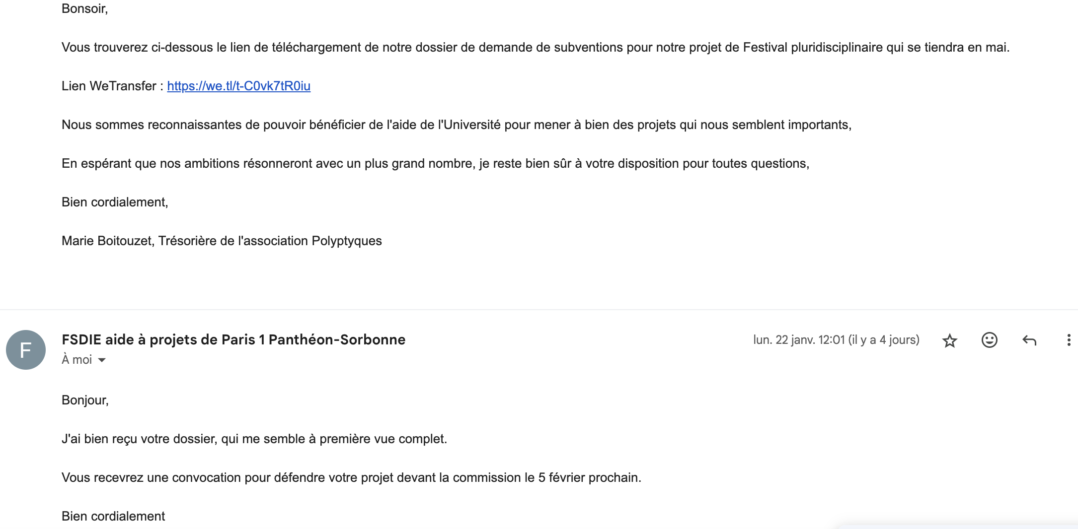The image size is (1078, 529).
Task: Click "Bien cordialement" at the end of the FSDIE reply
Action: coord(113,516)
